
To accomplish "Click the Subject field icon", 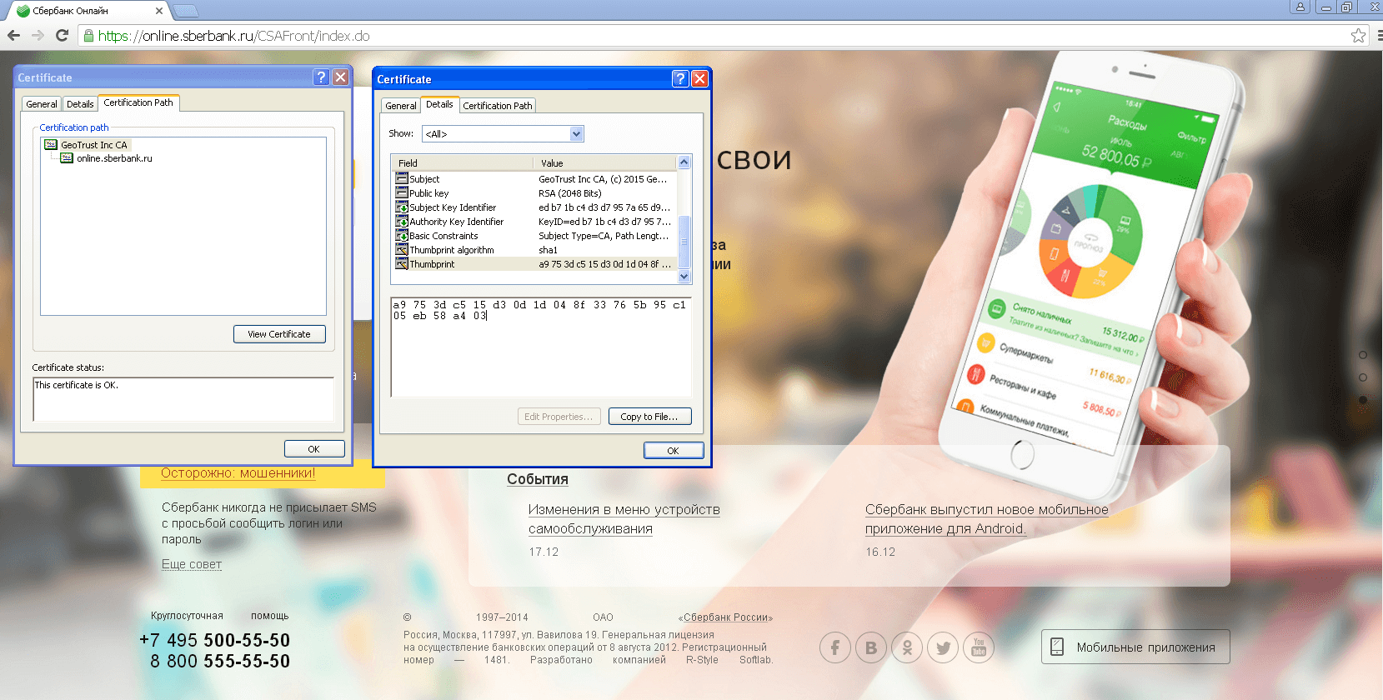I will pos(402,179).
